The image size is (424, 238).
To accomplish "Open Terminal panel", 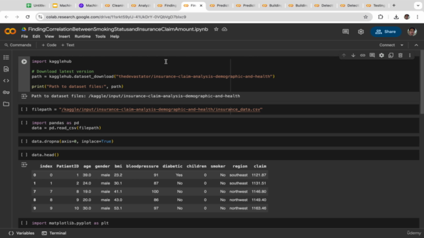I will (54, 233).
